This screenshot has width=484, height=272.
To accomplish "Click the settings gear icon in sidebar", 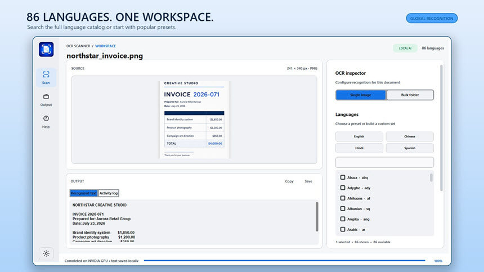I will [x=46, y=253].
